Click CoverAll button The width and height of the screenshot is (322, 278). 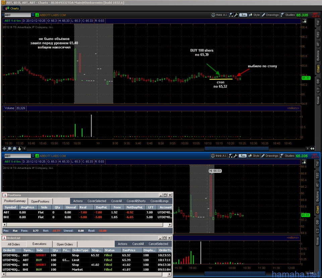coord(116,201)
